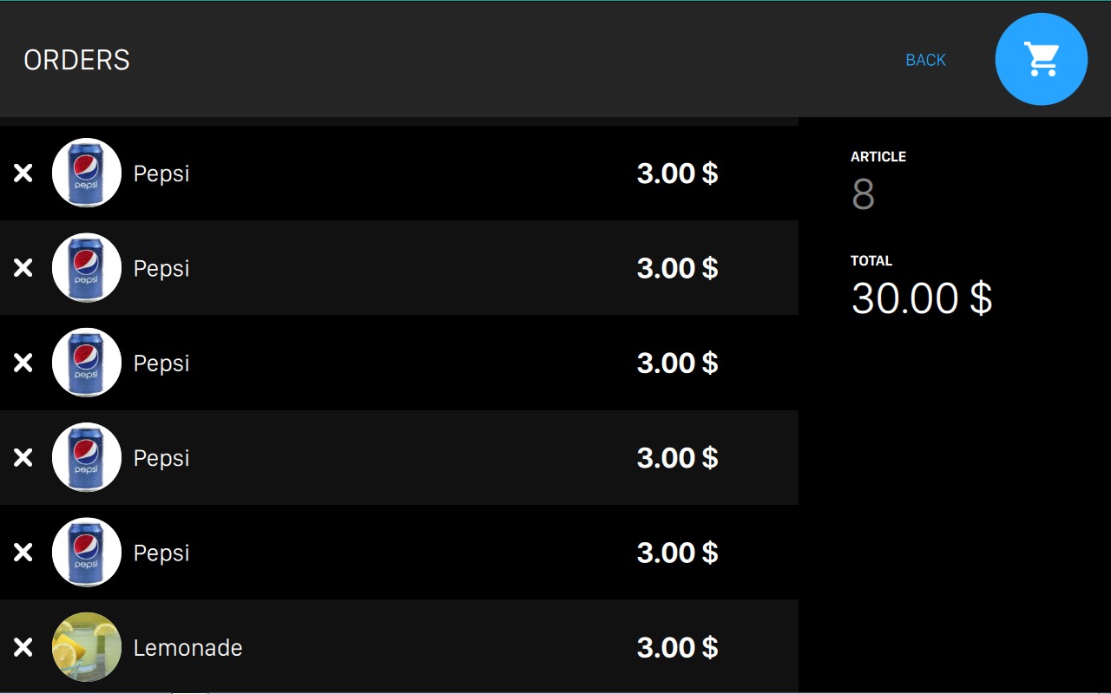Remove the fifth Pepsi entry
Screen dimensions: 1111x694
(23, 553)
